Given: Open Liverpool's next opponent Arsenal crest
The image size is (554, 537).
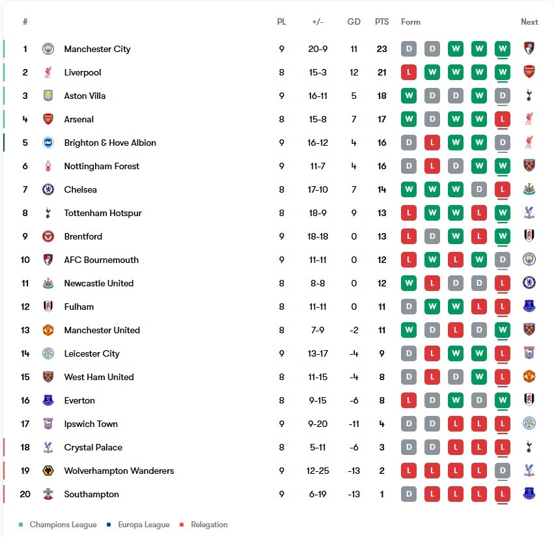Looking at the screenshot, I should coord(529,72).
